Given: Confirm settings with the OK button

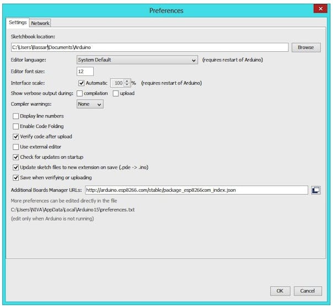Looking at the screenshot, I should (x=280, y=291).
